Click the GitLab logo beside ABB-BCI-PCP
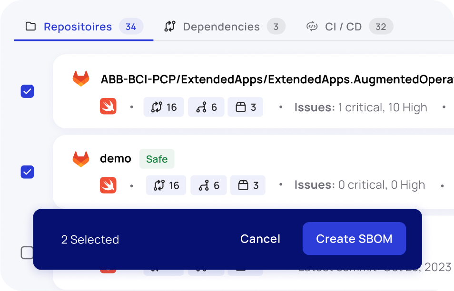Viewport: 454px width, 291px height. point(81,78)
